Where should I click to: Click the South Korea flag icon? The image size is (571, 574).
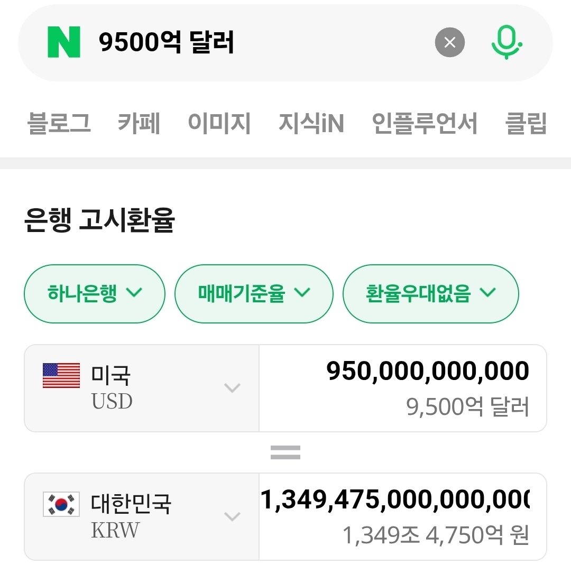(x=61, y=504)
